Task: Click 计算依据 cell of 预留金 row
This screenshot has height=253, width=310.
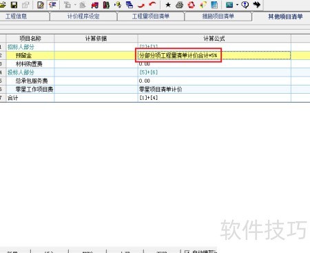Action: (96, 55)
